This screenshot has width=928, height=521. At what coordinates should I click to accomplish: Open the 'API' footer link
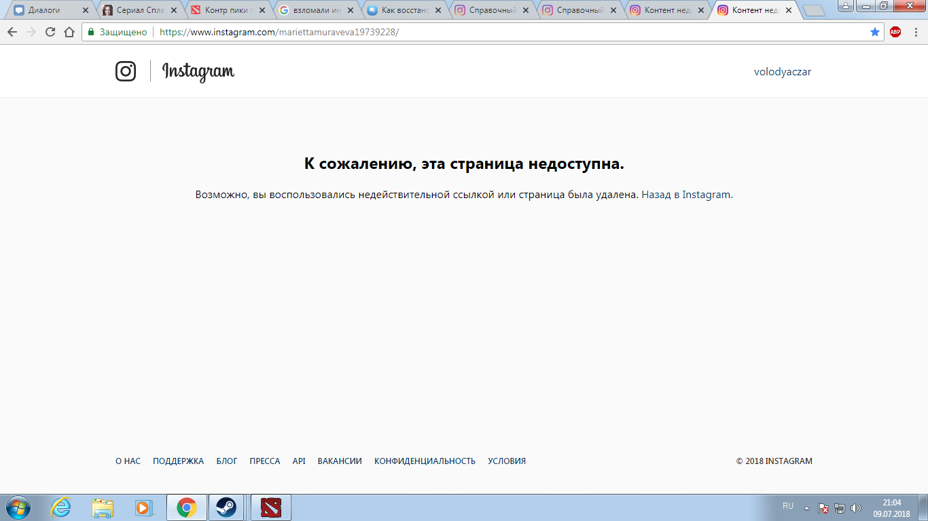click(x=299, y=461)
